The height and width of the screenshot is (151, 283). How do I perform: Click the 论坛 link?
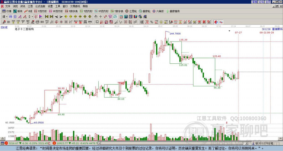coord(261,2)
